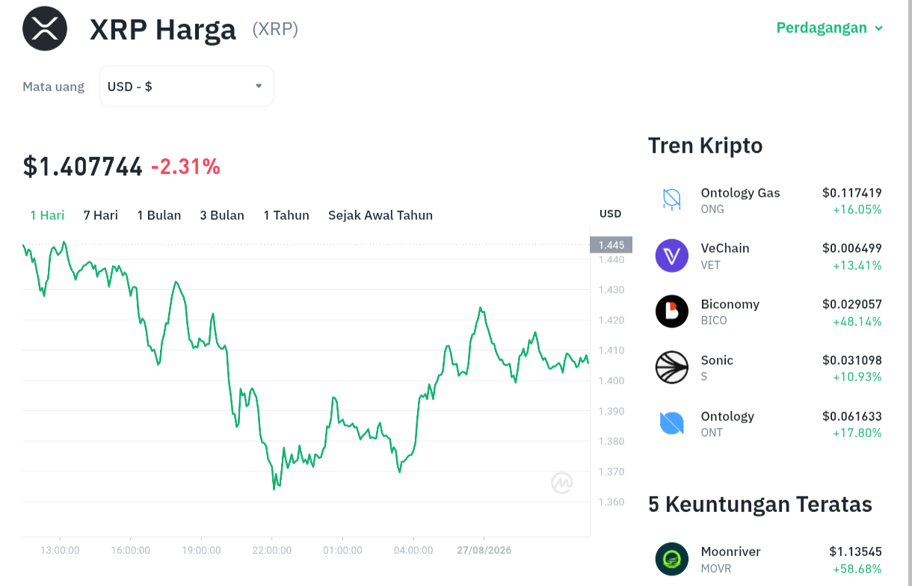Switch chart to 7 Hari range
This screenshot has width=912, height=586.
coord(101,215)
